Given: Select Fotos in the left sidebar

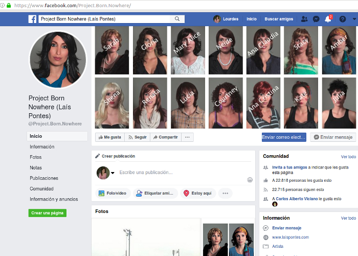Looking at the screenshot, I should pyautogui.click(x=36, y=157).
